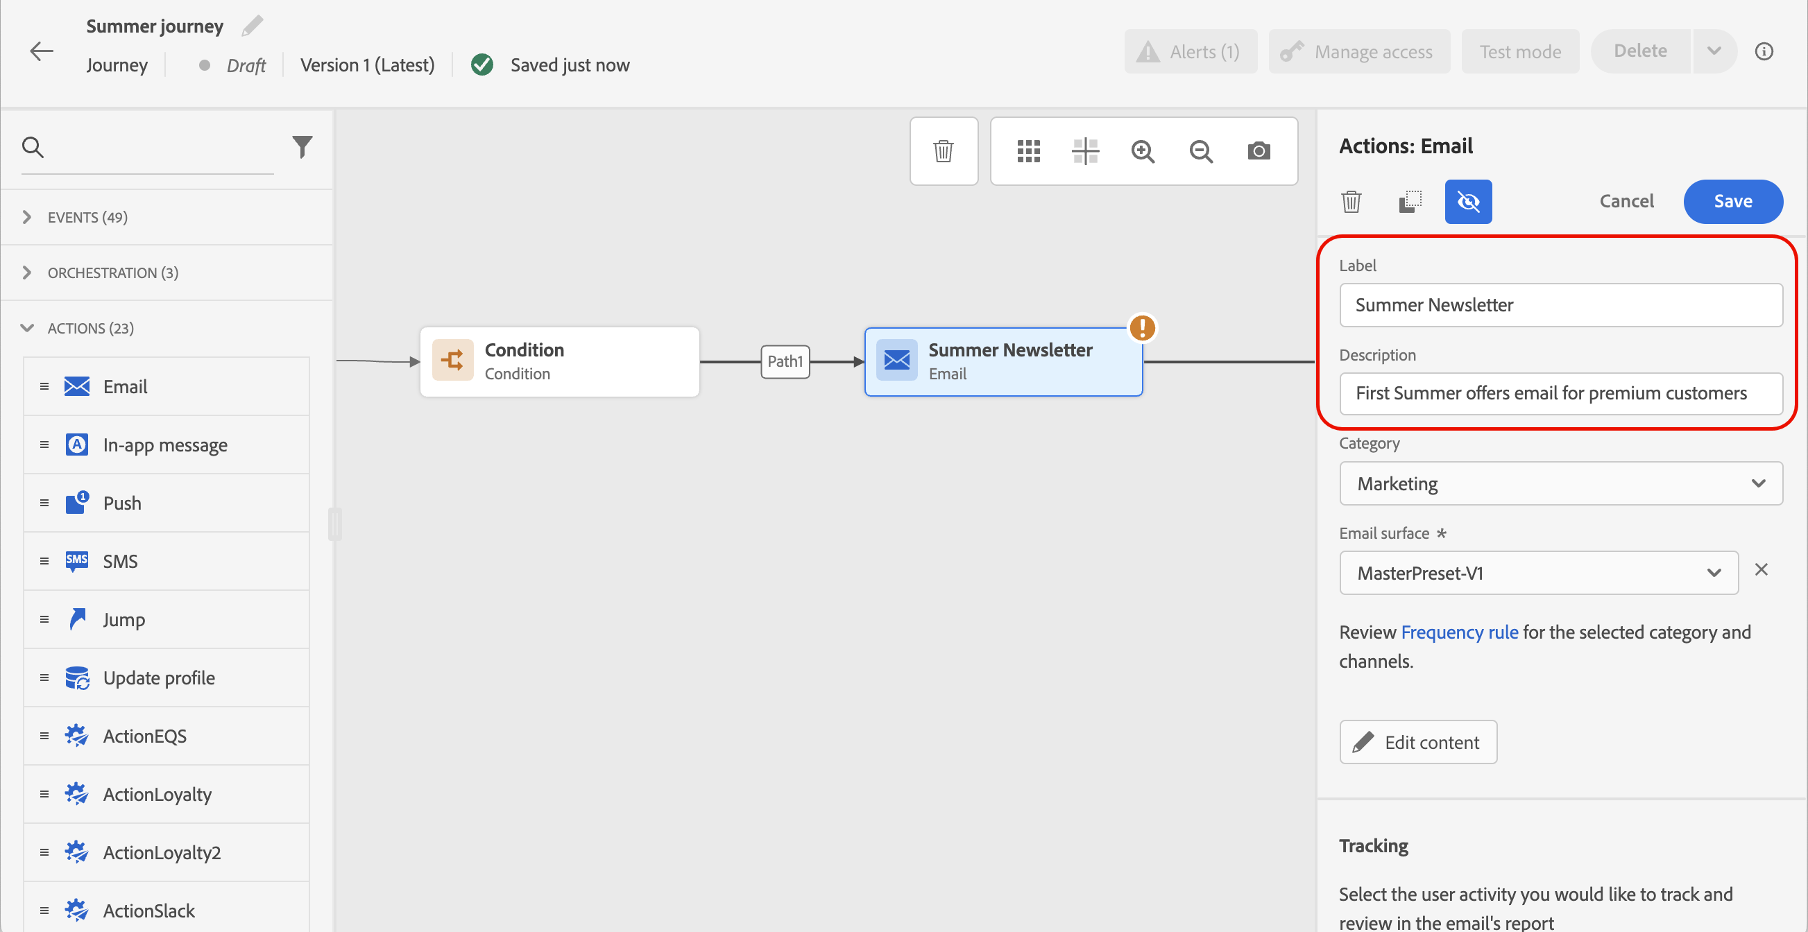Click pencil icon to rename Summer journey
Image resolution: width=1808 pixels, height=932 pixels.
click(252, 26)
